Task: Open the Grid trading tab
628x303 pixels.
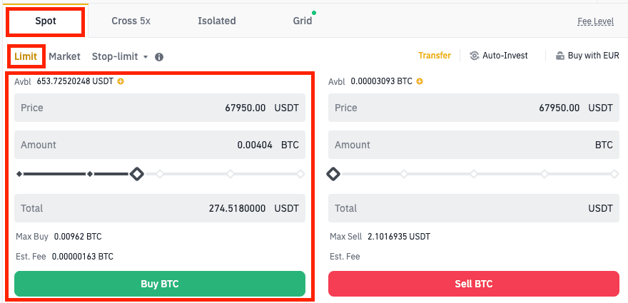Action: pyautogui.click(x=303, y=21)
